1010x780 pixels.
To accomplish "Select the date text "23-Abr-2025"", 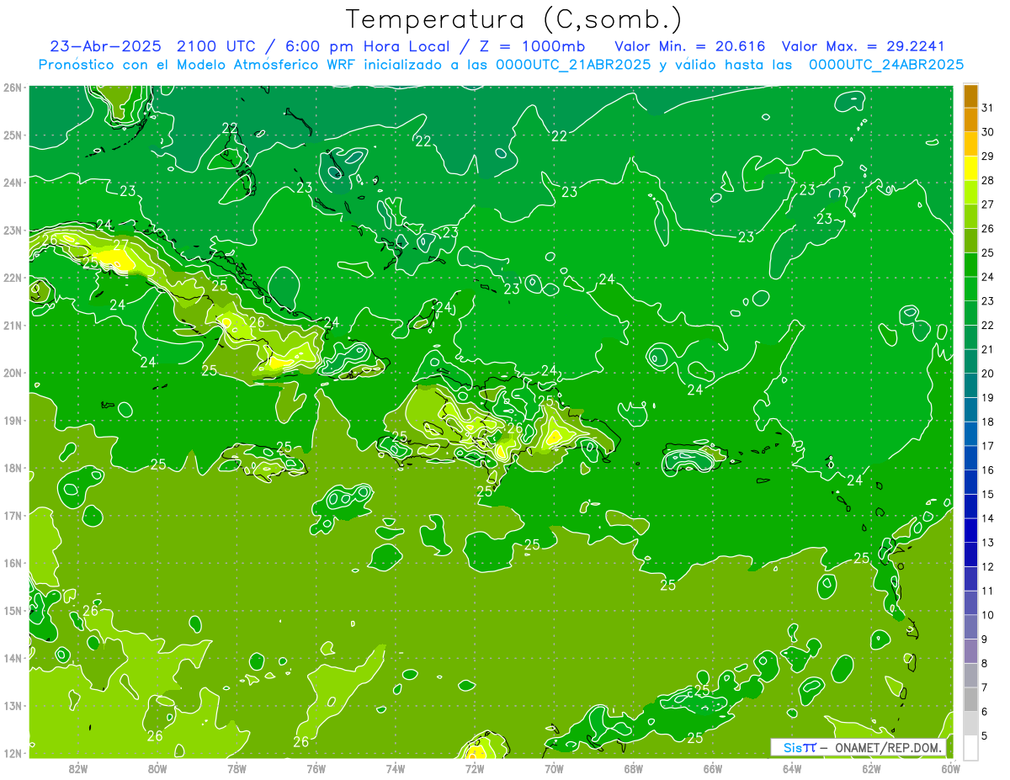I will (x=105, y=46).
